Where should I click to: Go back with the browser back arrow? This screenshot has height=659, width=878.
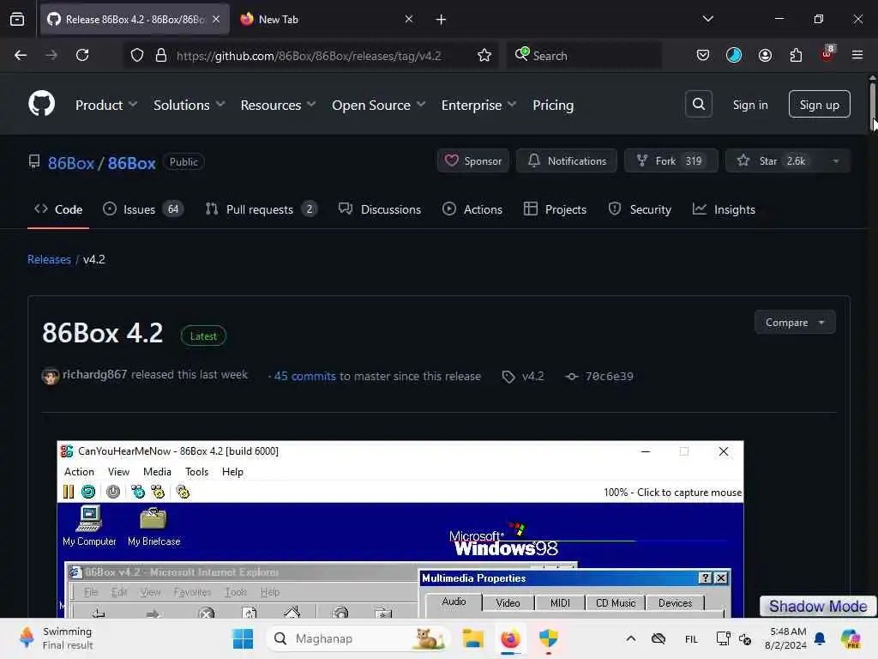click(x=21, y=55)
